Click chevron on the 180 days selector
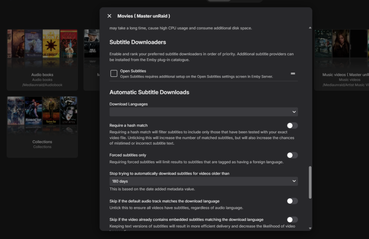Image resolution: width=369 pixels, height=239 pixels. 294,181
